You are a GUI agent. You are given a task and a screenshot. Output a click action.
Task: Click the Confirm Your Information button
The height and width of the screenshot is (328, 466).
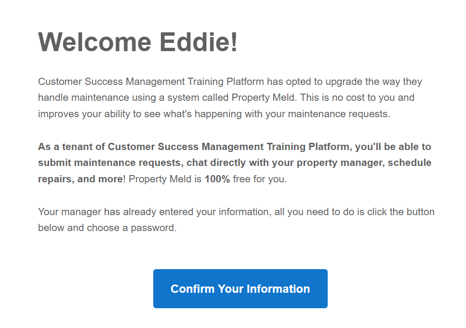240,288
